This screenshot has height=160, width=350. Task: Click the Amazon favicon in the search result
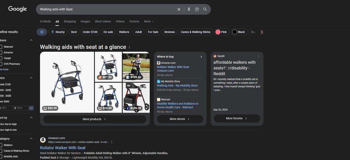[43, 140]
